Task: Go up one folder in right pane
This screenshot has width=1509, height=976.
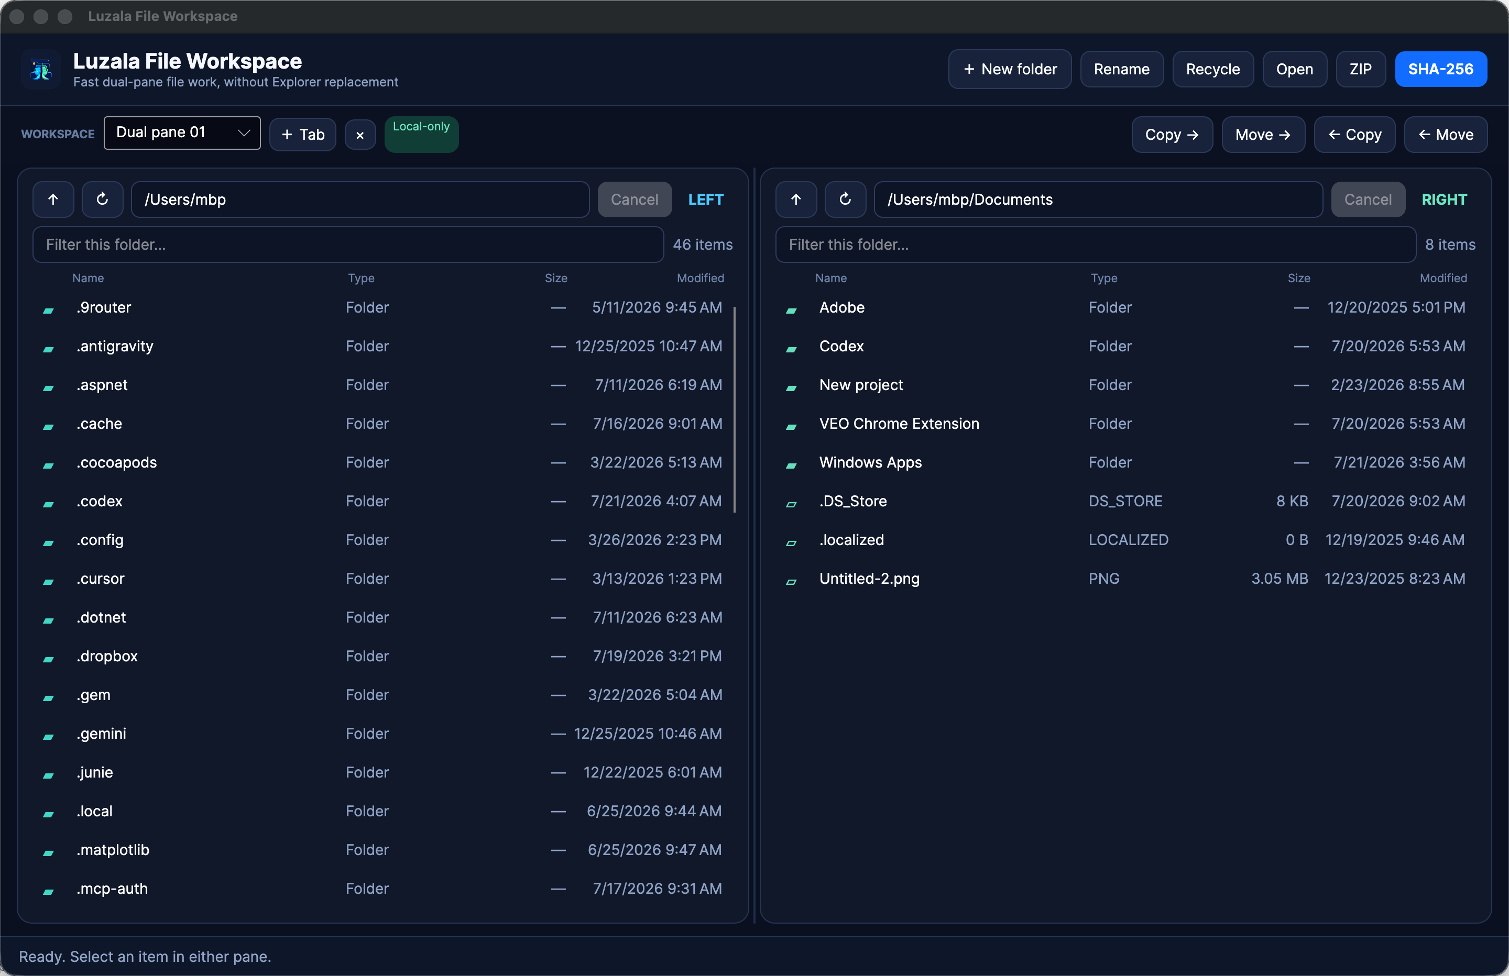Action: [796, 199]
